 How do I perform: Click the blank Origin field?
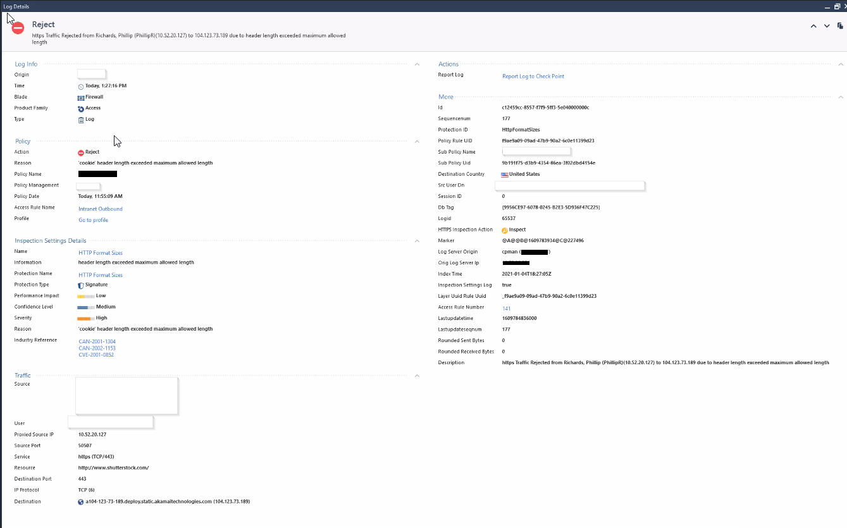tap(91, 75)
